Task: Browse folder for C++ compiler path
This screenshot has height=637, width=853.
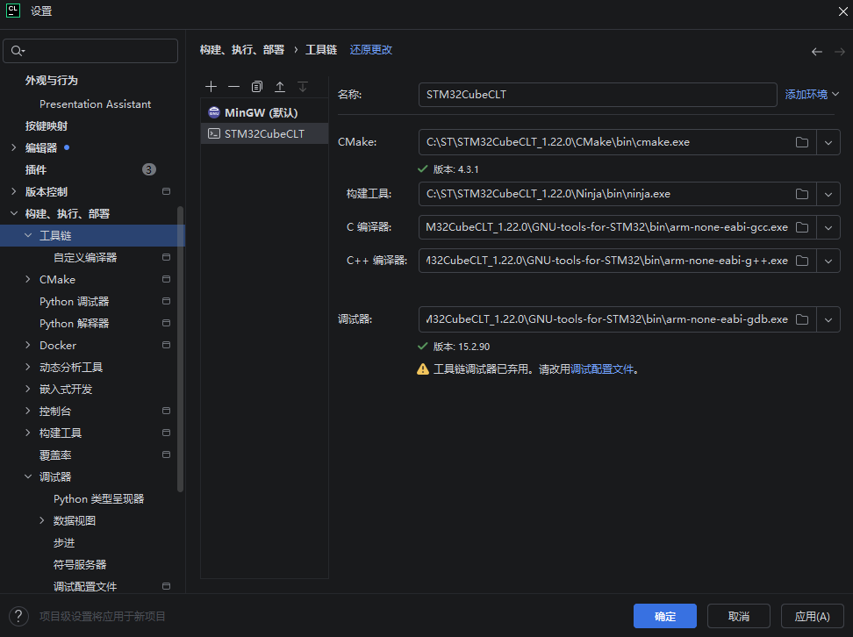Action: 802,261
